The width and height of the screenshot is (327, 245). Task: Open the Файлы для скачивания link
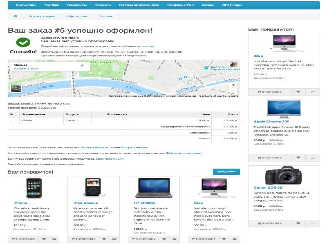click(x=184, y=153)
